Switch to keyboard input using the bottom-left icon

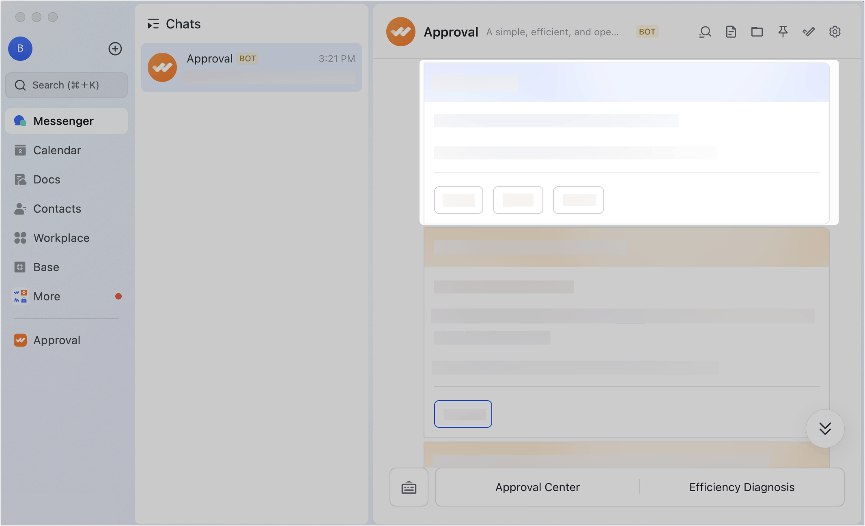point(409,487)
